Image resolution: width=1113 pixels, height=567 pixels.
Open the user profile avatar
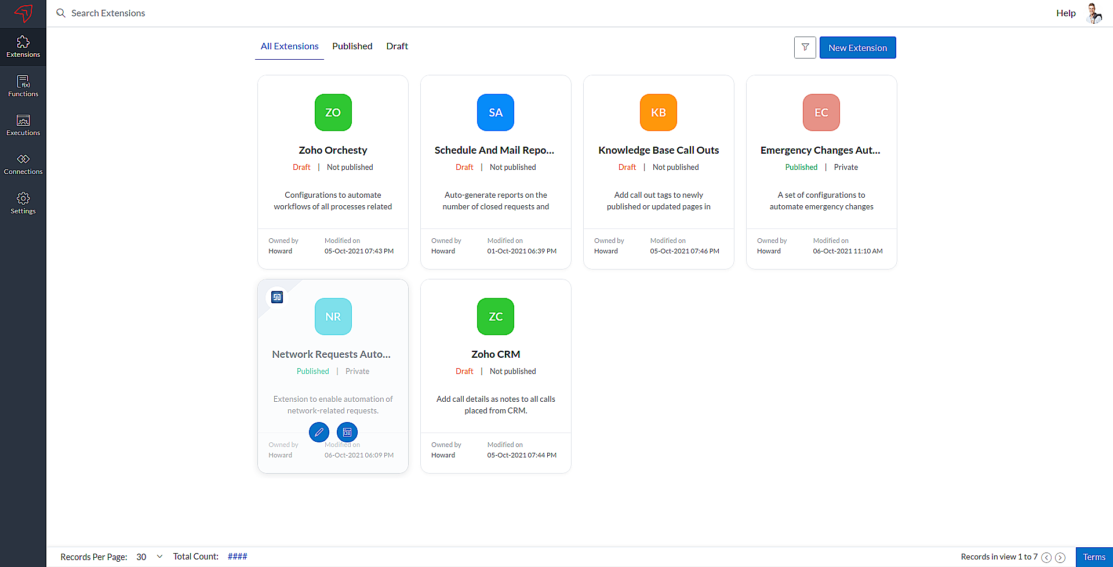tap(1094, 13)
